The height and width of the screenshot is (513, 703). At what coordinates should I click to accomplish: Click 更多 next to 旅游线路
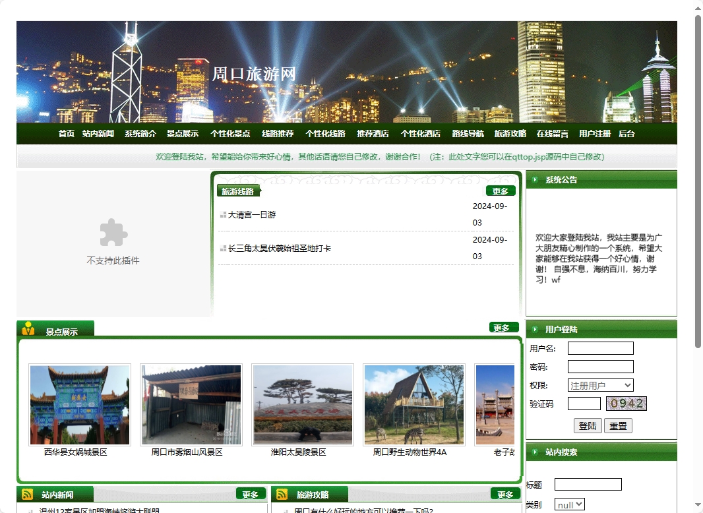coord(501,191)
